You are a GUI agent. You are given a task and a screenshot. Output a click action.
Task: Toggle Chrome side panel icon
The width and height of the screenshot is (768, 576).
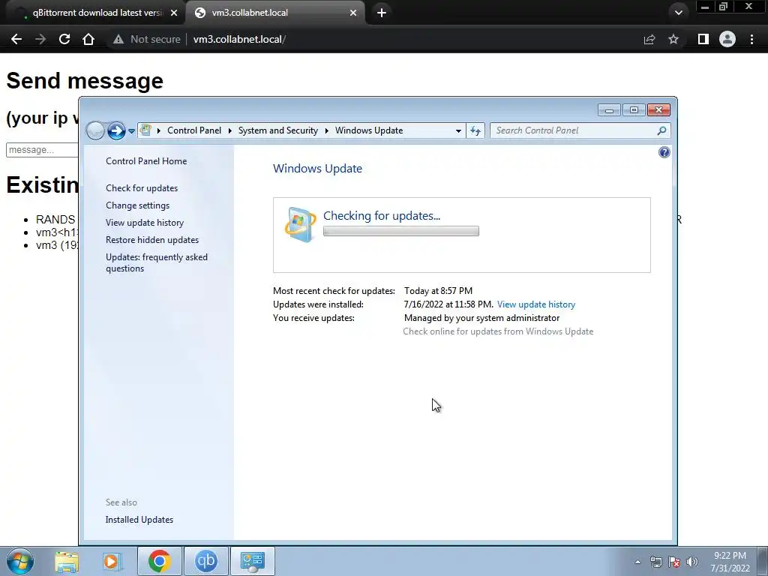tap(703, 39)
